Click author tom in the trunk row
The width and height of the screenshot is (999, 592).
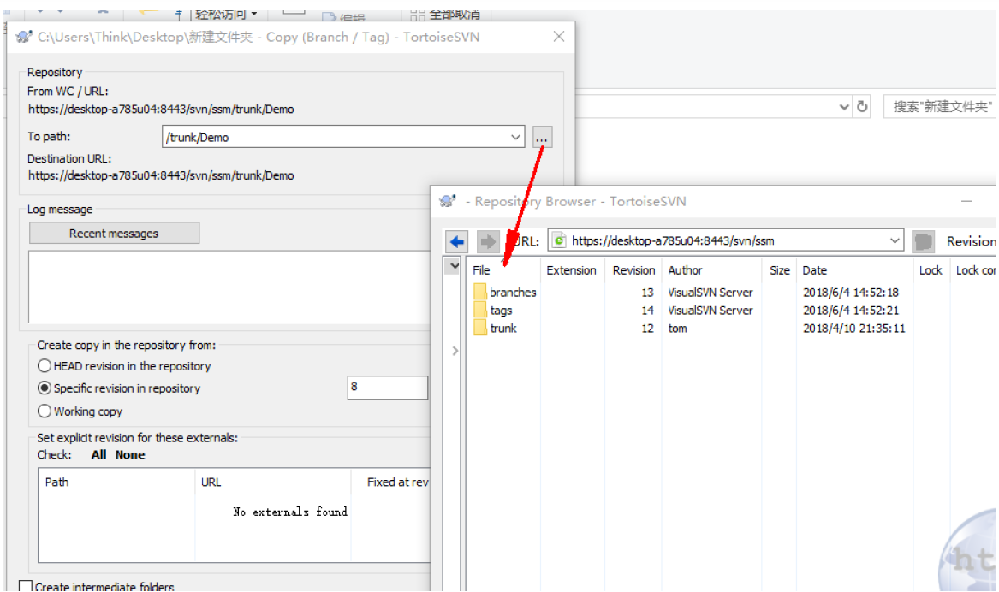677,328
